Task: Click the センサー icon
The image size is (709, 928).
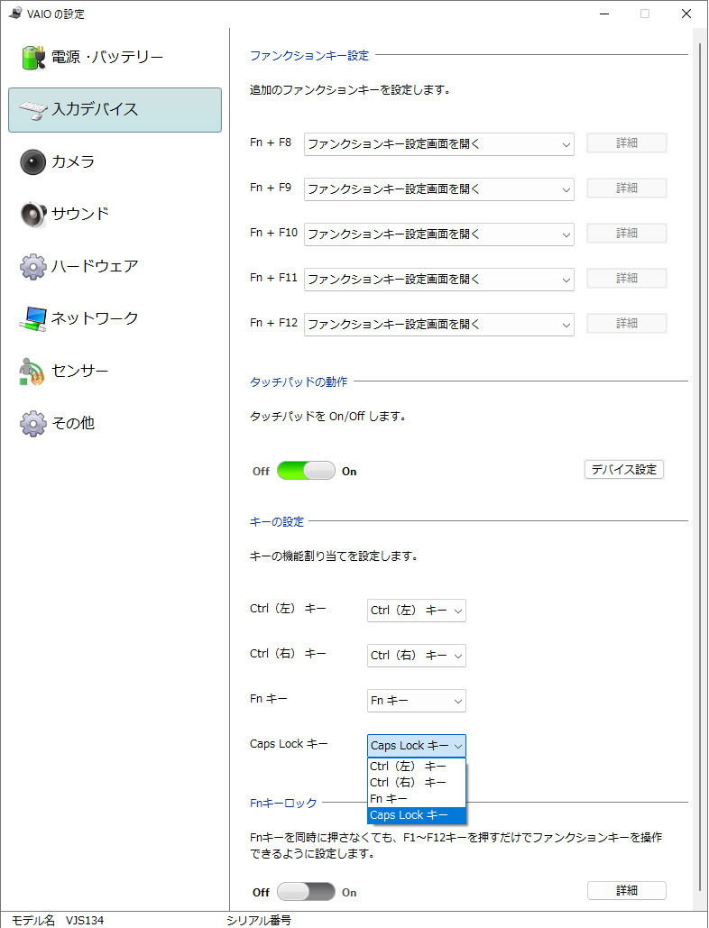Action: tap(32, 372)
